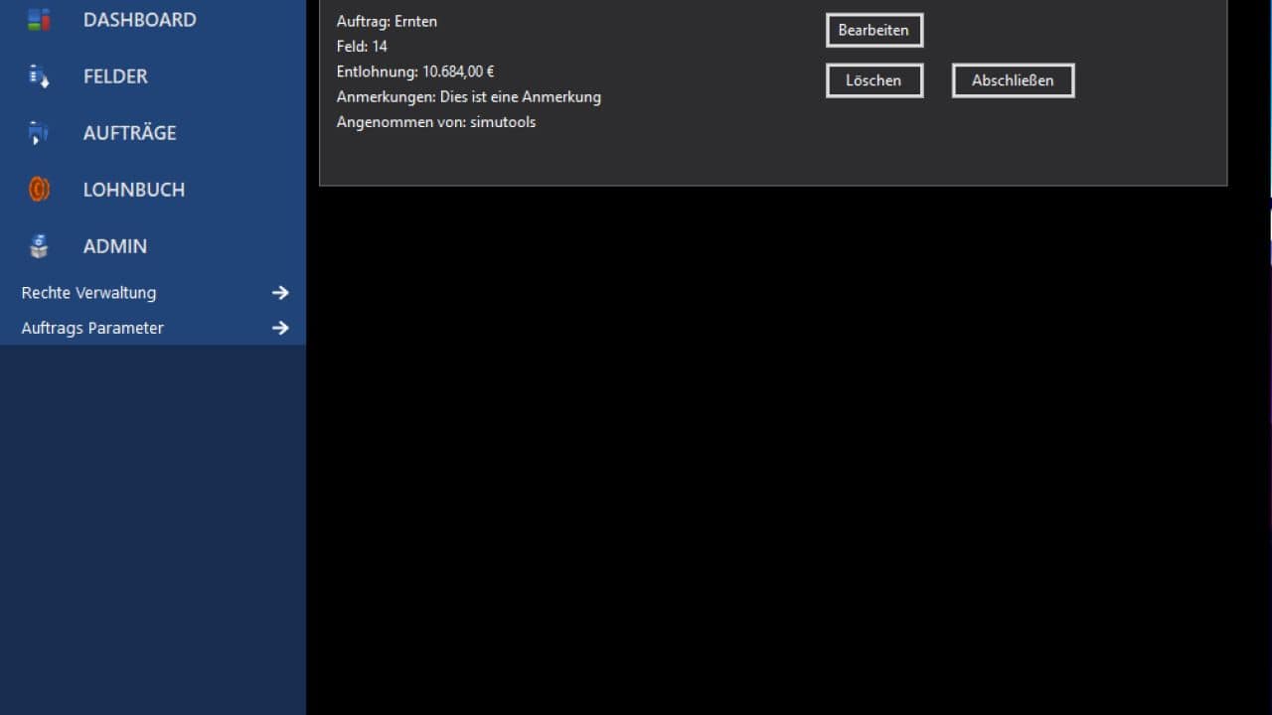The height and width of the screenshot is (715, 1272).
Task: Click the Entlohnung amount 10.684,00 €
Action: [458, 71]
